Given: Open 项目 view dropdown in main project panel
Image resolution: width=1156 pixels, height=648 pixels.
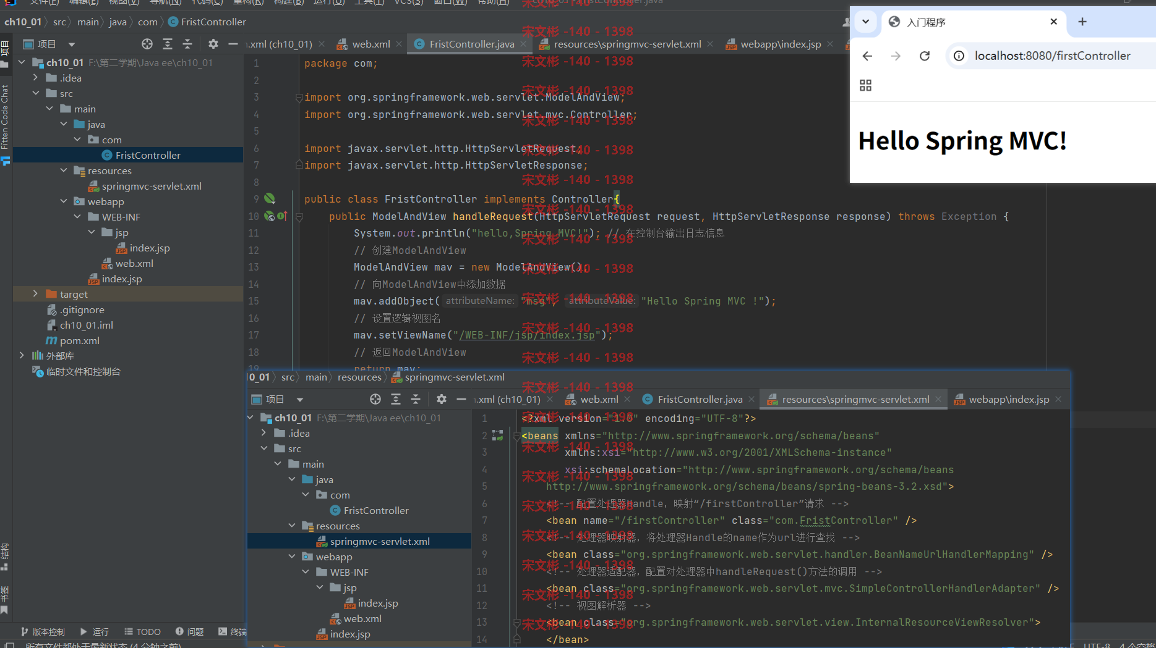Looking at the screenshot, I should click(x=72, y=44).
